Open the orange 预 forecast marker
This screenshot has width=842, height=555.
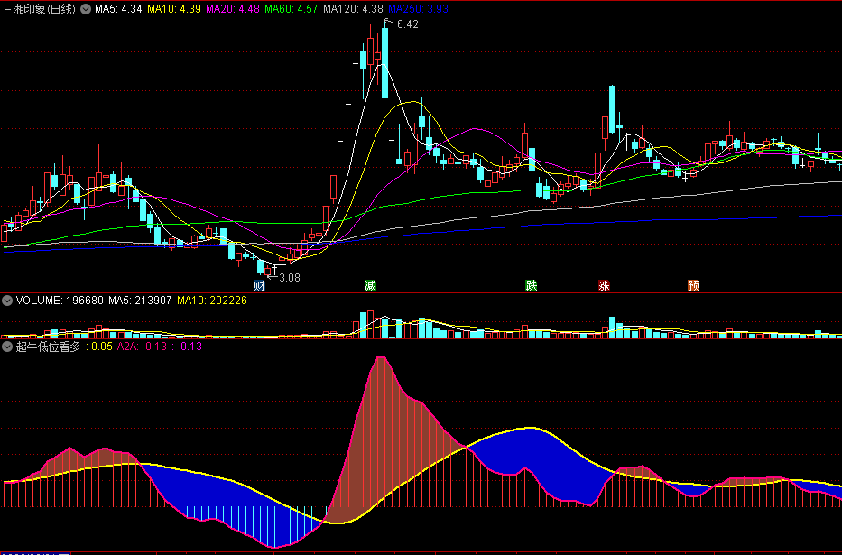pos(694,285)
